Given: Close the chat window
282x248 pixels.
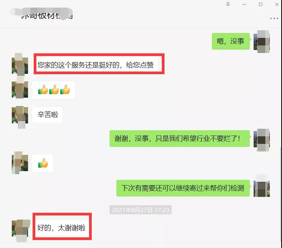Looking at the screenshot, I should [x=277, y=4].
